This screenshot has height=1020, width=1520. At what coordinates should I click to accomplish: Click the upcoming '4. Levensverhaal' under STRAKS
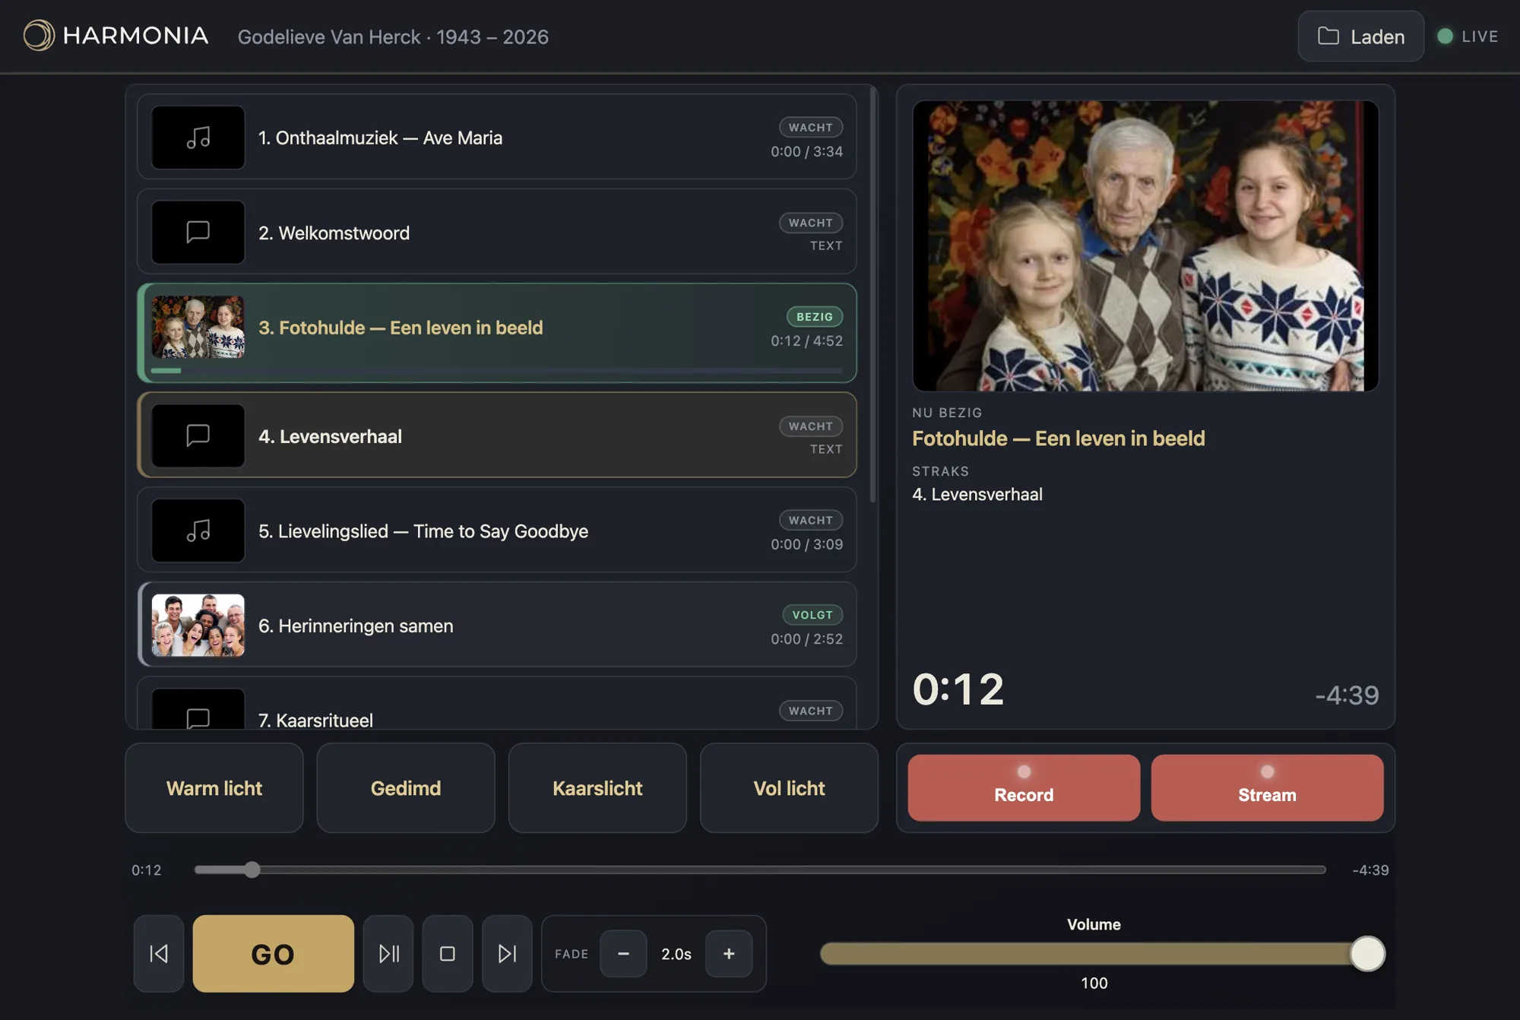click(x=977, y=494)
